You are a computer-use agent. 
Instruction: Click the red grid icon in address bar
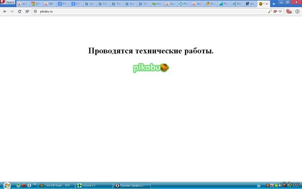point(275,11)
